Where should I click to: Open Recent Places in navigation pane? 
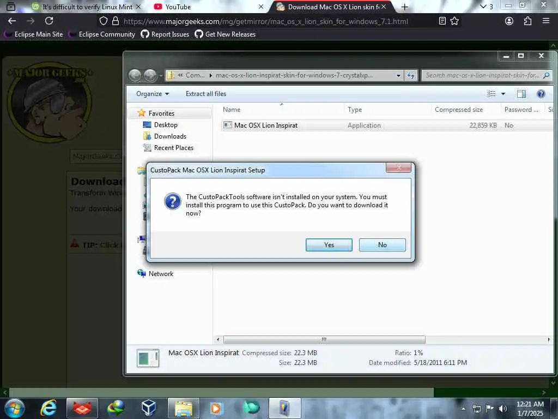pyautogui.click(x=174, y=147)
